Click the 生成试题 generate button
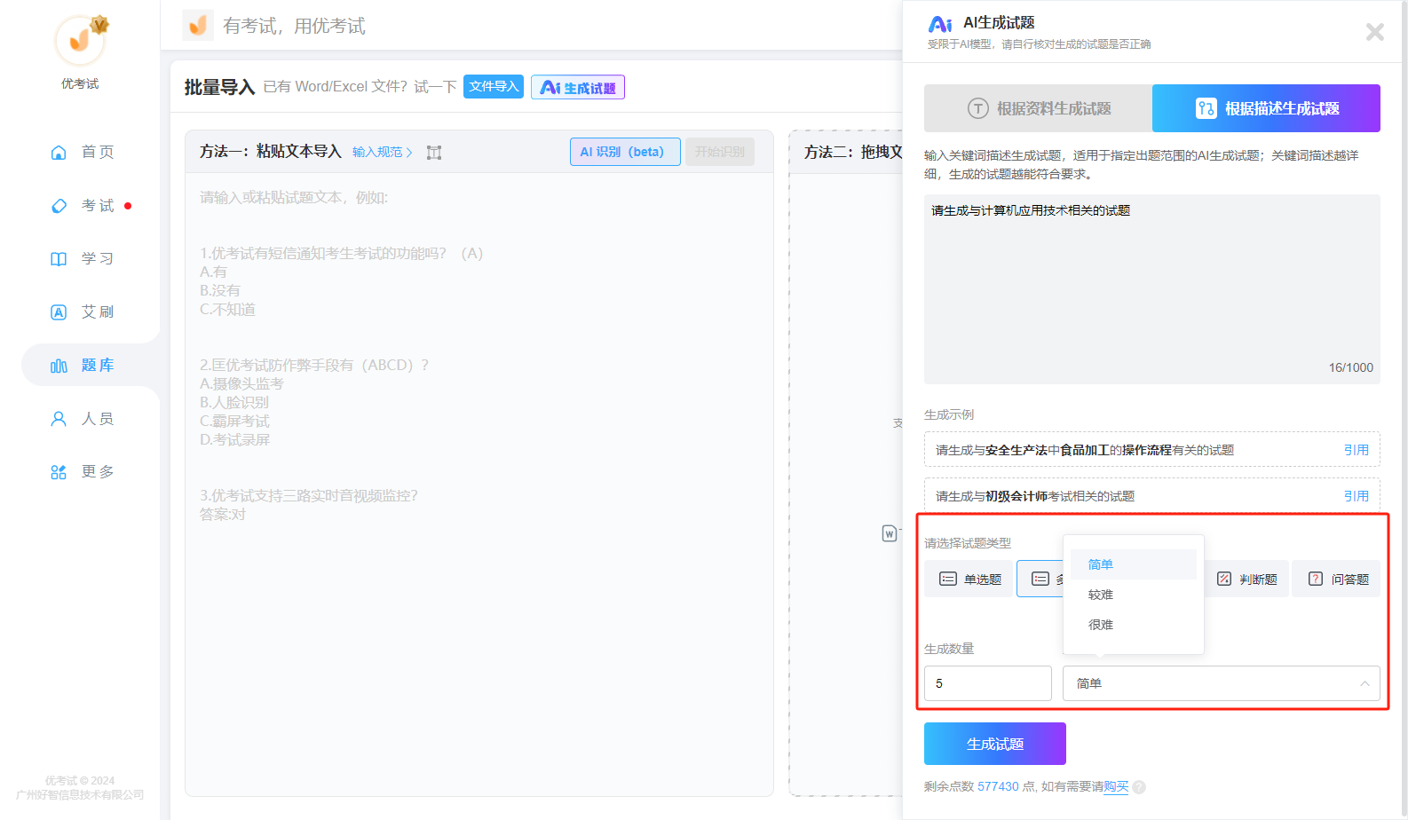This screenshot has width=1408, height=820. point(995,744)
